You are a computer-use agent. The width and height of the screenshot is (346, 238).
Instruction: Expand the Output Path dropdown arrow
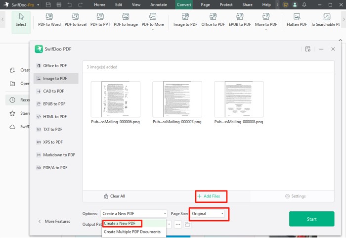pos(169,224)
